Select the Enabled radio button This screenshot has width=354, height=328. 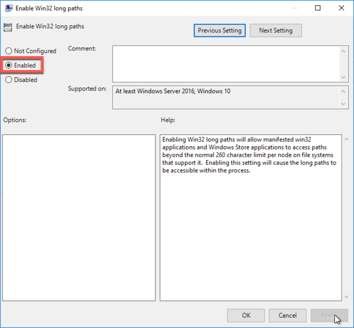[9, 65]
